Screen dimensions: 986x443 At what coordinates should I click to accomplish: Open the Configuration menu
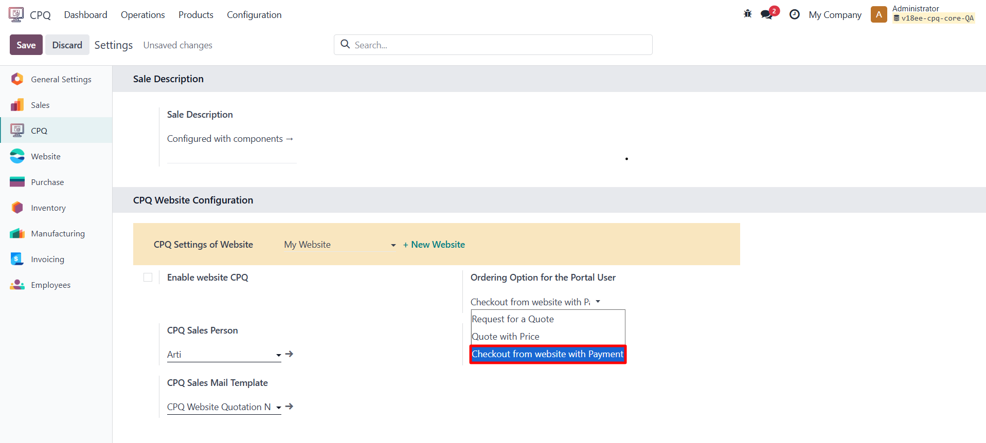(x=254, y=15)
